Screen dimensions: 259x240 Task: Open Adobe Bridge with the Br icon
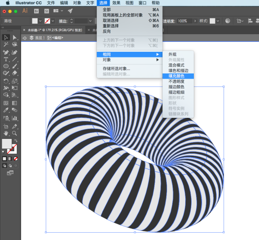36,11
